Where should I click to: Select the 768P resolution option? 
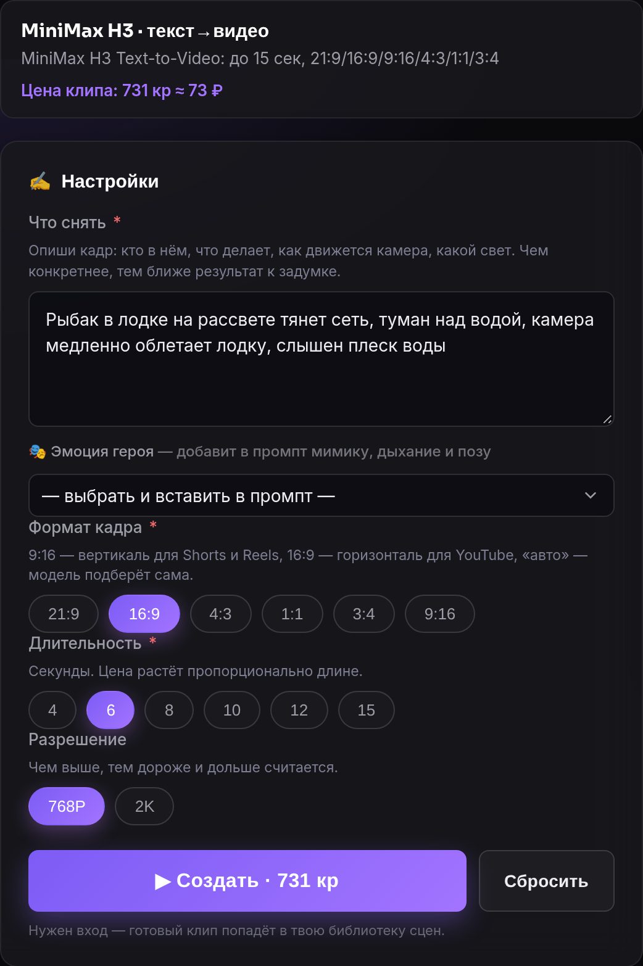coord(67,806)
